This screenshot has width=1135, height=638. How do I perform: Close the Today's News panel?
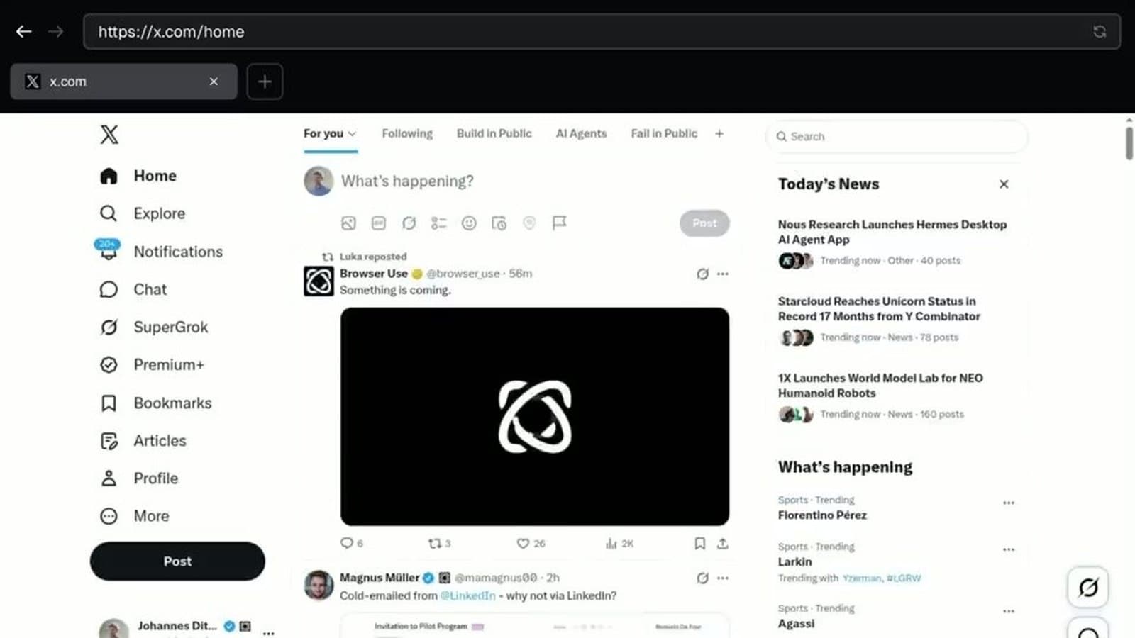point(1004,184)
